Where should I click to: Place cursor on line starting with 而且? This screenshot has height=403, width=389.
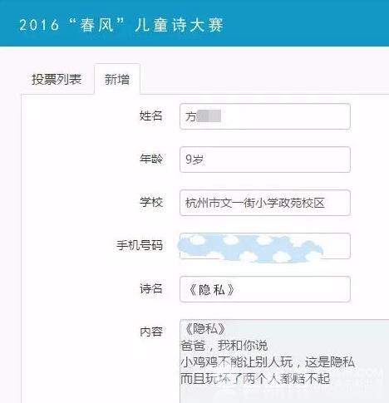[x=255, y=379]
